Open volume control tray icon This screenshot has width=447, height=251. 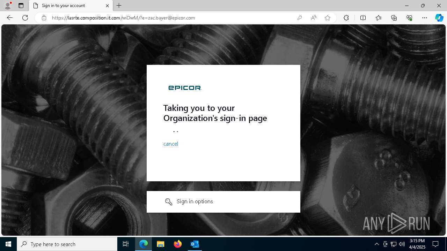[402, 244]
